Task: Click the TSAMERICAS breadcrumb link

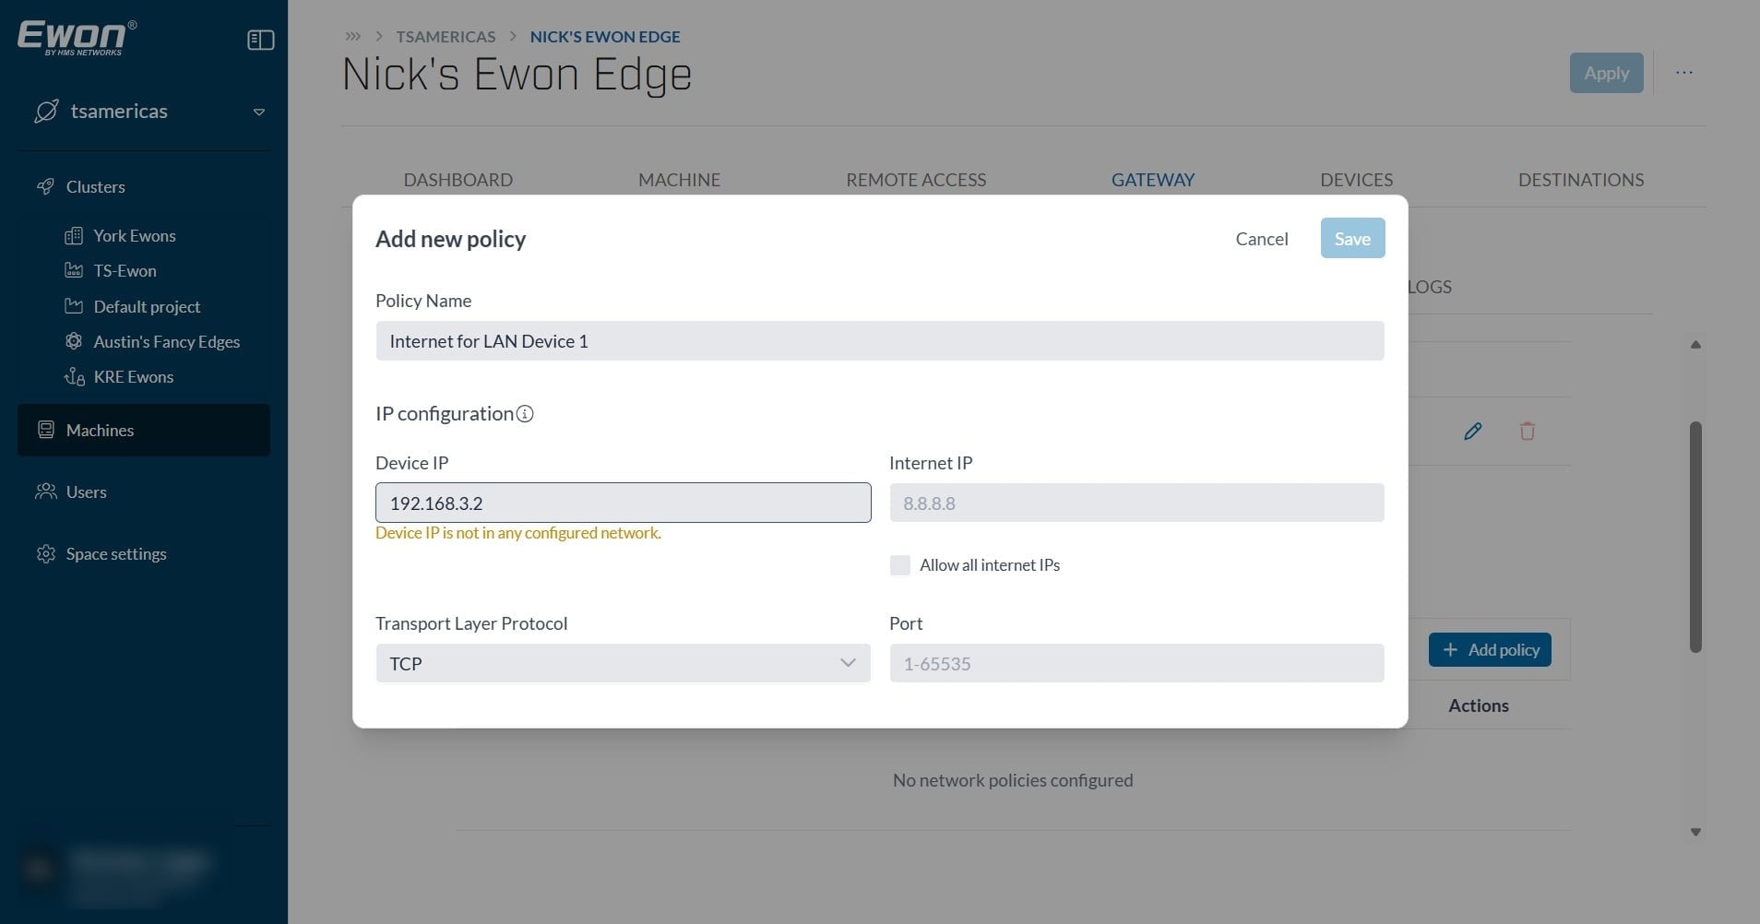Action: 446,37
